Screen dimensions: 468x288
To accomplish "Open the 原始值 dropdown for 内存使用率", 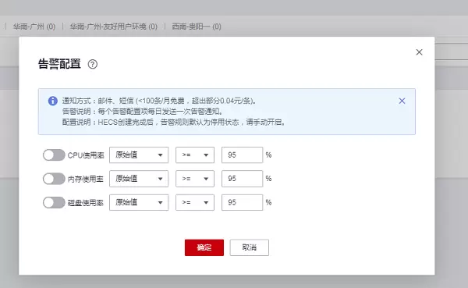I will (139, 179).
